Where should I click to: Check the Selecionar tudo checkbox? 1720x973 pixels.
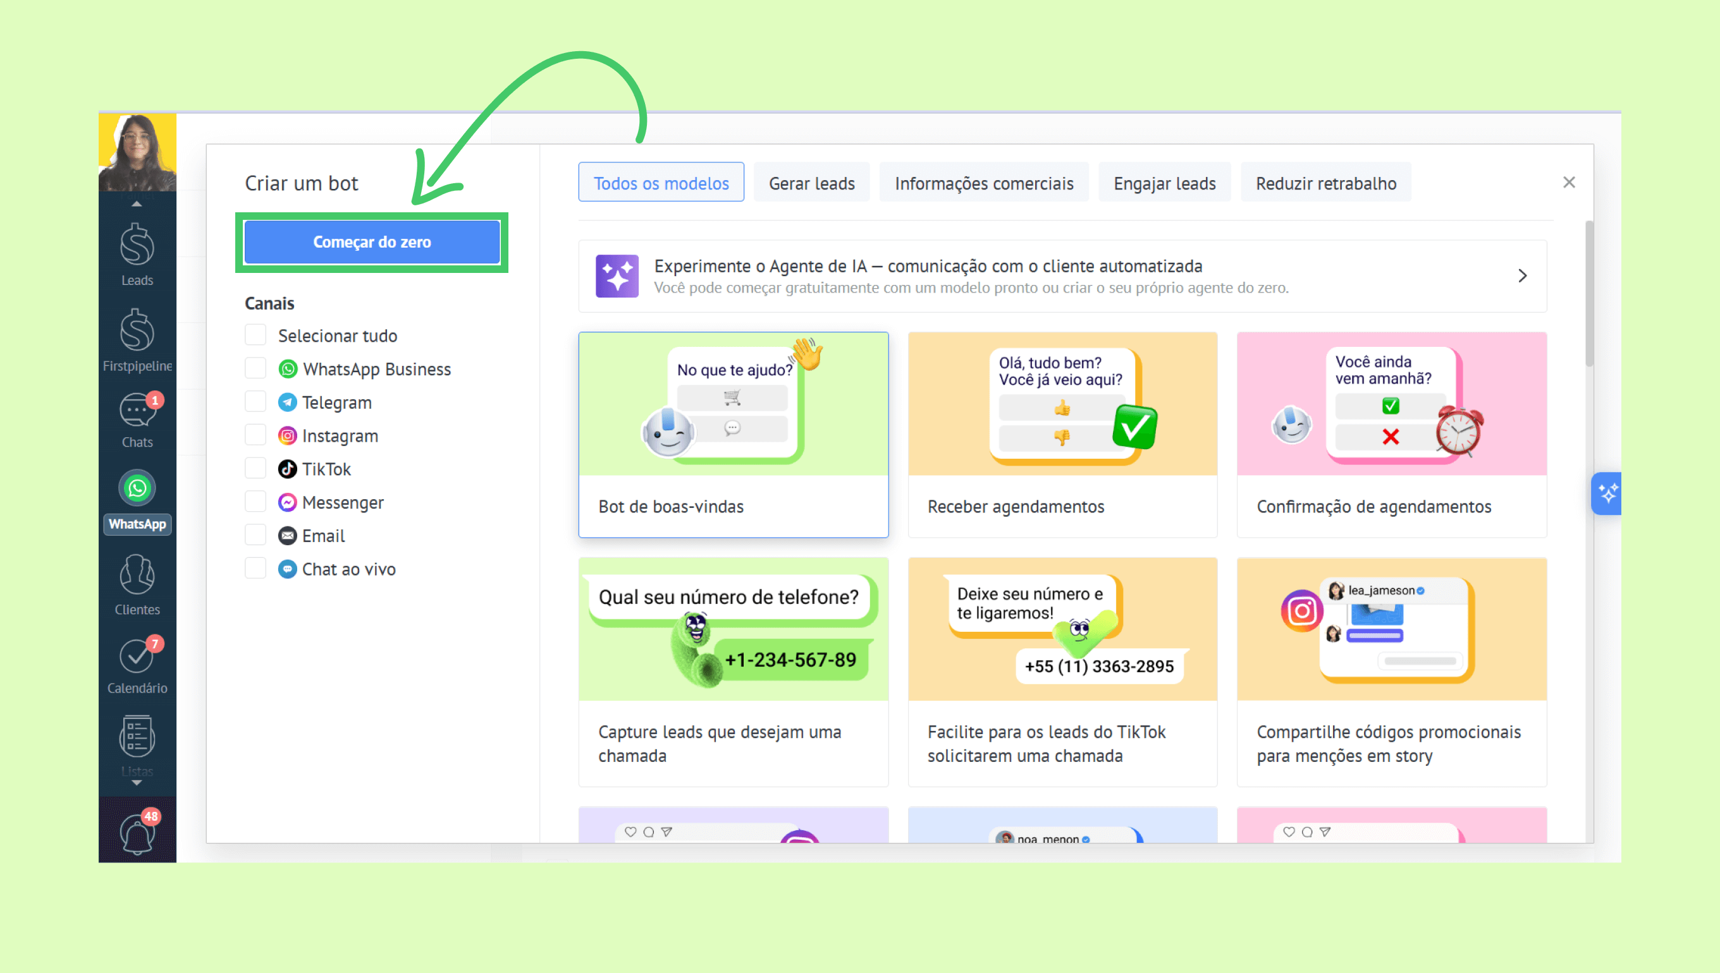click(x=255, y=335)
